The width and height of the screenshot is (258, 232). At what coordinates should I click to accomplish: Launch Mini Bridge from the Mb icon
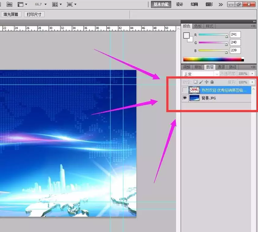(x=9, y=5)
